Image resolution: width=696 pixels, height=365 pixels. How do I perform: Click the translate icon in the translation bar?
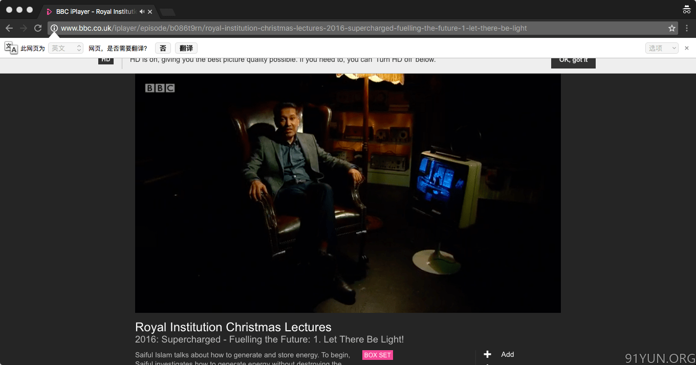(11, 48)
